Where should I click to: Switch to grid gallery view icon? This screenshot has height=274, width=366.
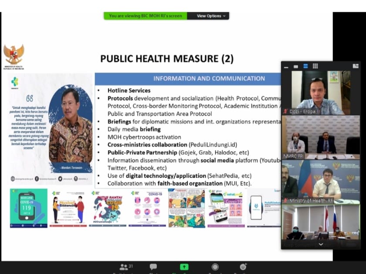coord(315,66)
